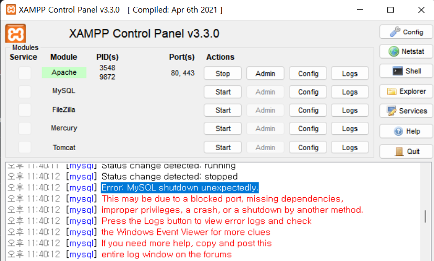Start the MySQL module
Viewport: 434px width, 261px height.
coord(223,92)
